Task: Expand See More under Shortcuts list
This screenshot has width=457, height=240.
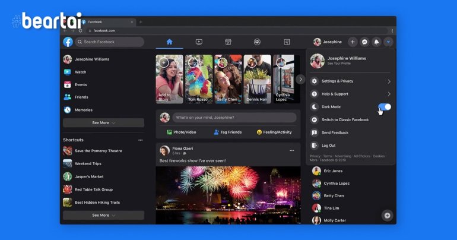Action: pyautogui.click(x=103, y=215)
